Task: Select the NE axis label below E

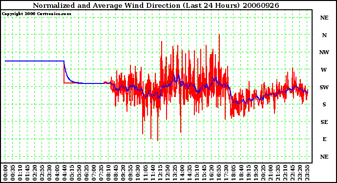Action: tap(324, 157)
